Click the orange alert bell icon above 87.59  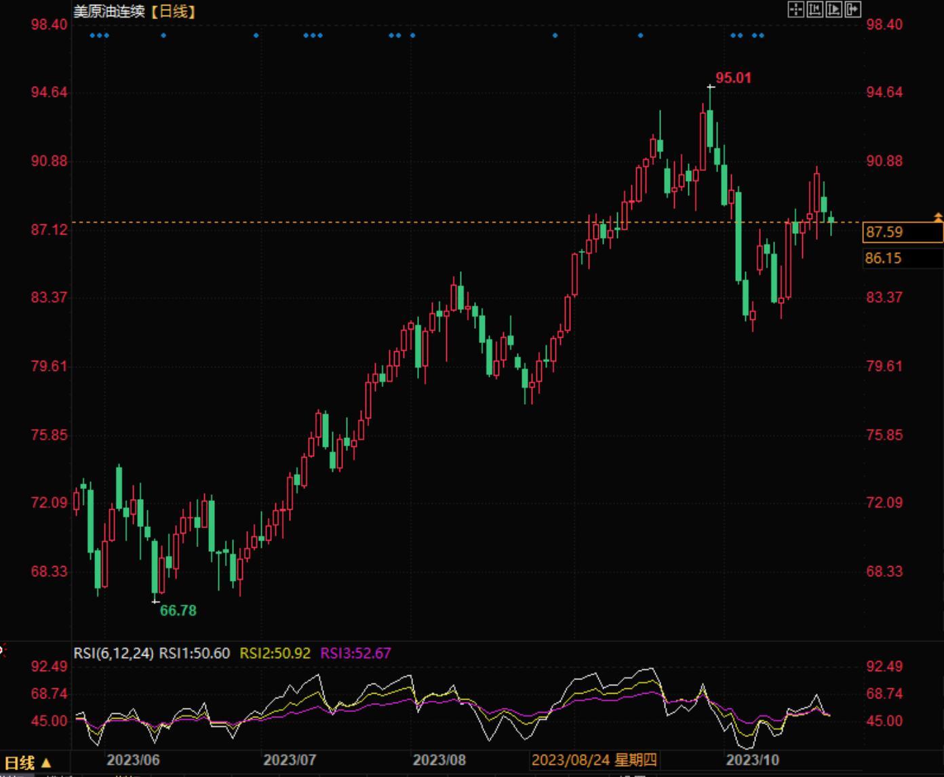[938, 217]
